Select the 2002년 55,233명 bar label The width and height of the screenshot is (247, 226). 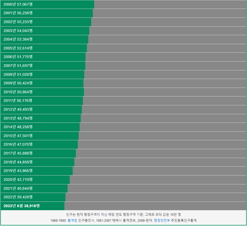pos(18,22)
